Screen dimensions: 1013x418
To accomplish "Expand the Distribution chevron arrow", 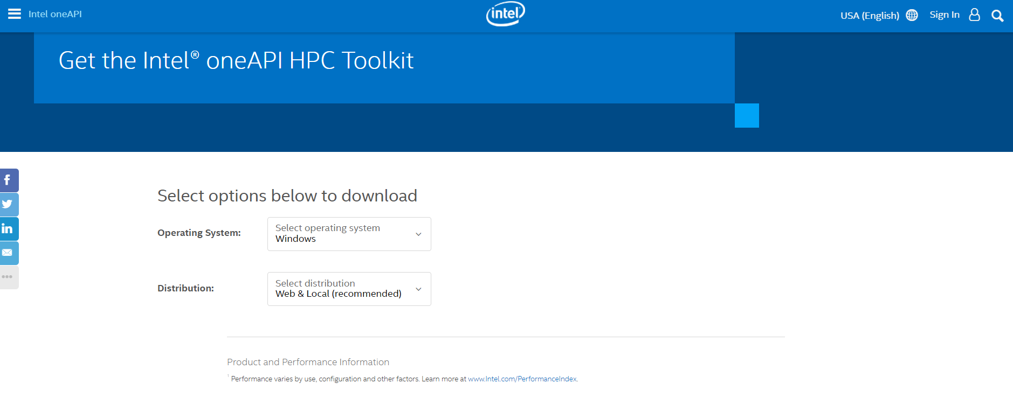I will coord(418,289).
